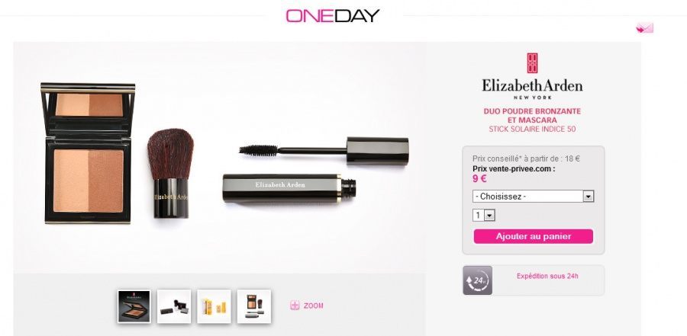The width and height of the screenshot is (687, 336).
Task: Open the quantity dropdown showing 1
Action: point(484,216)
